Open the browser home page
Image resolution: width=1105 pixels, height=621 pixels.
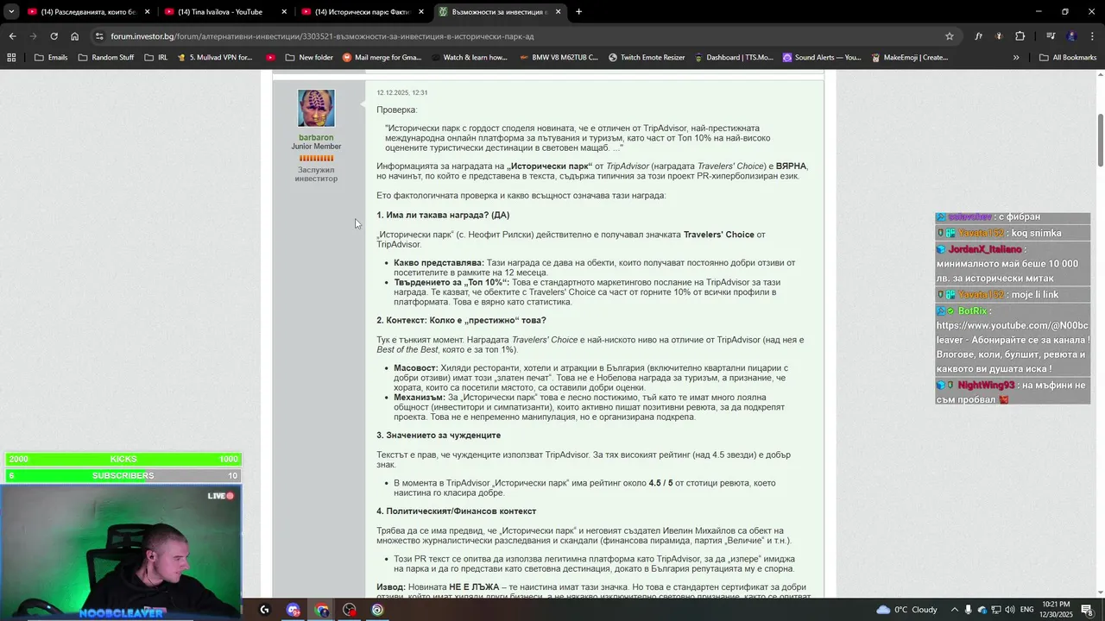coord(74,36)
